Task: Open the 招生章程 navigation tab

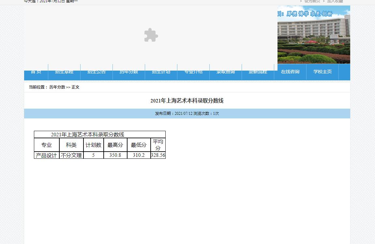Action: 64,72
